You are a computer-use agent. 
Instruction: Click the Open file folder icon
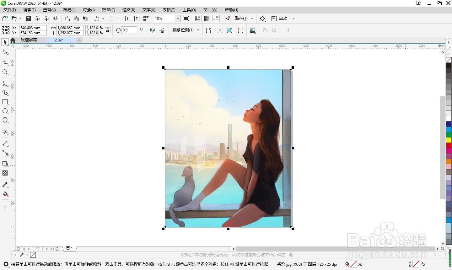coord(14,19)
